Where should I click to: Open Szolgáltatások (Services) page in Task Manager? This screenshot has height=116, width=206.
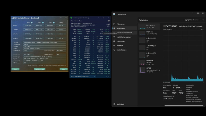(x=125, y=50)
